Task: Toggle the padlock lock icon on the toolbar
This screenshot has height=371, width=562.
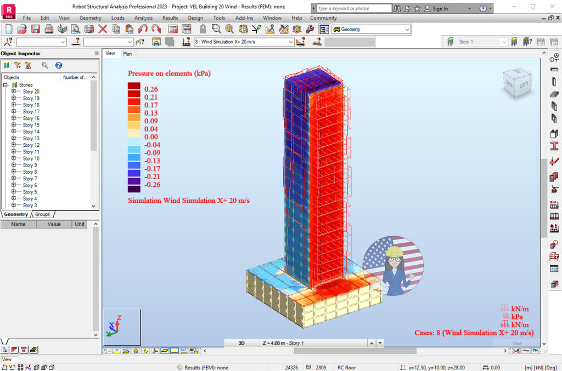Action: point(204,29)
